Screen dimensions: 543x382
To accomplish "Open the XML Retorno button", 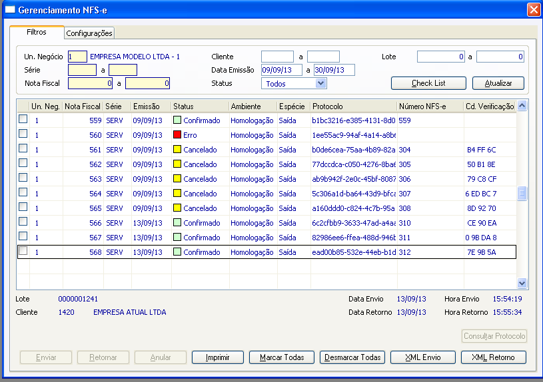I will pyautogui.click(x=494, y=357).
